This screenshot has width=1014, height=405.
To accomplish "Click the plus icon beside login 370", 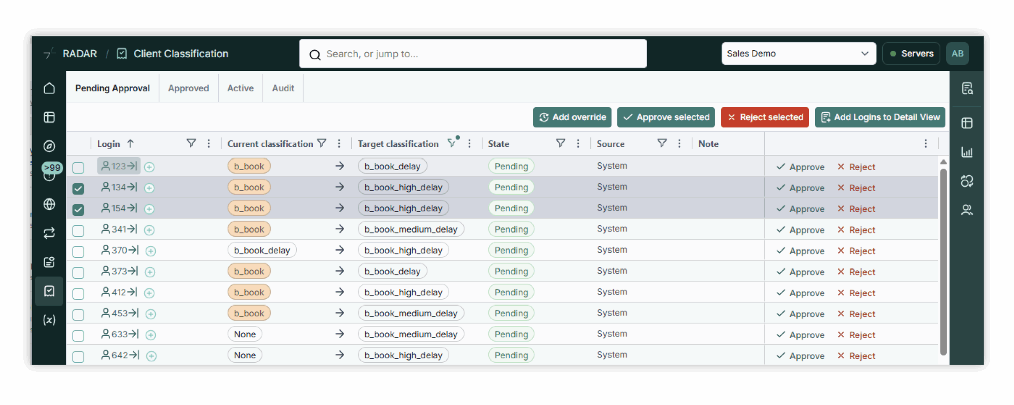I will point(151,251).
